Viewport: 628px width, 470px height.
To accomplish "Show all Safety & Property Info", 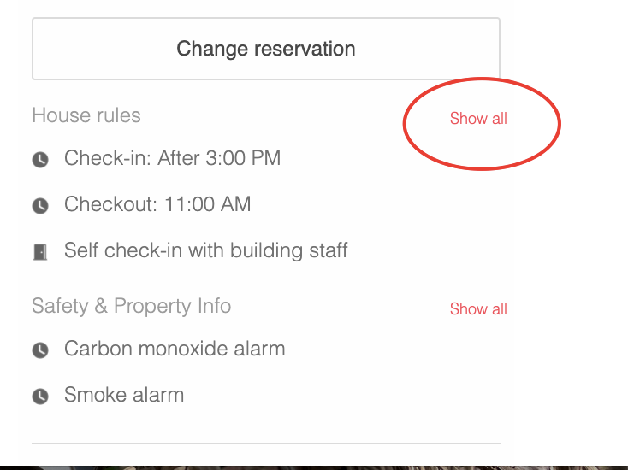I will (478, 309).
